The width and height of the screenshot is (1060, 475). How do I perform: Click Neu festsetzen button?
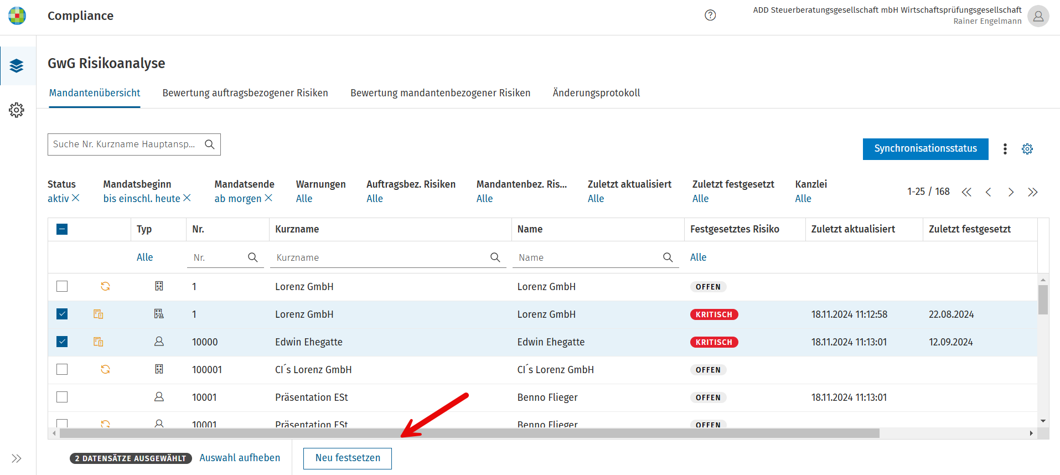[348, 458]
